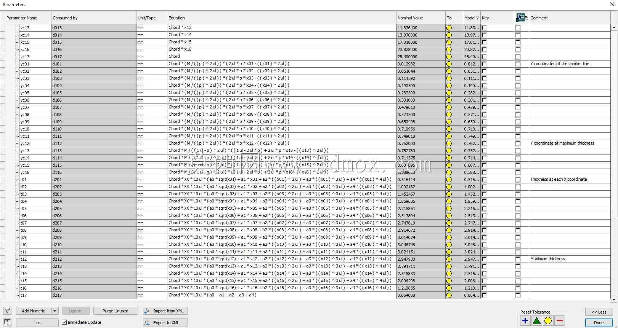Open the Add Numeric dropdown arrow
The width and height of the screenshot is (618, 328).
click(x=55, y=311)
